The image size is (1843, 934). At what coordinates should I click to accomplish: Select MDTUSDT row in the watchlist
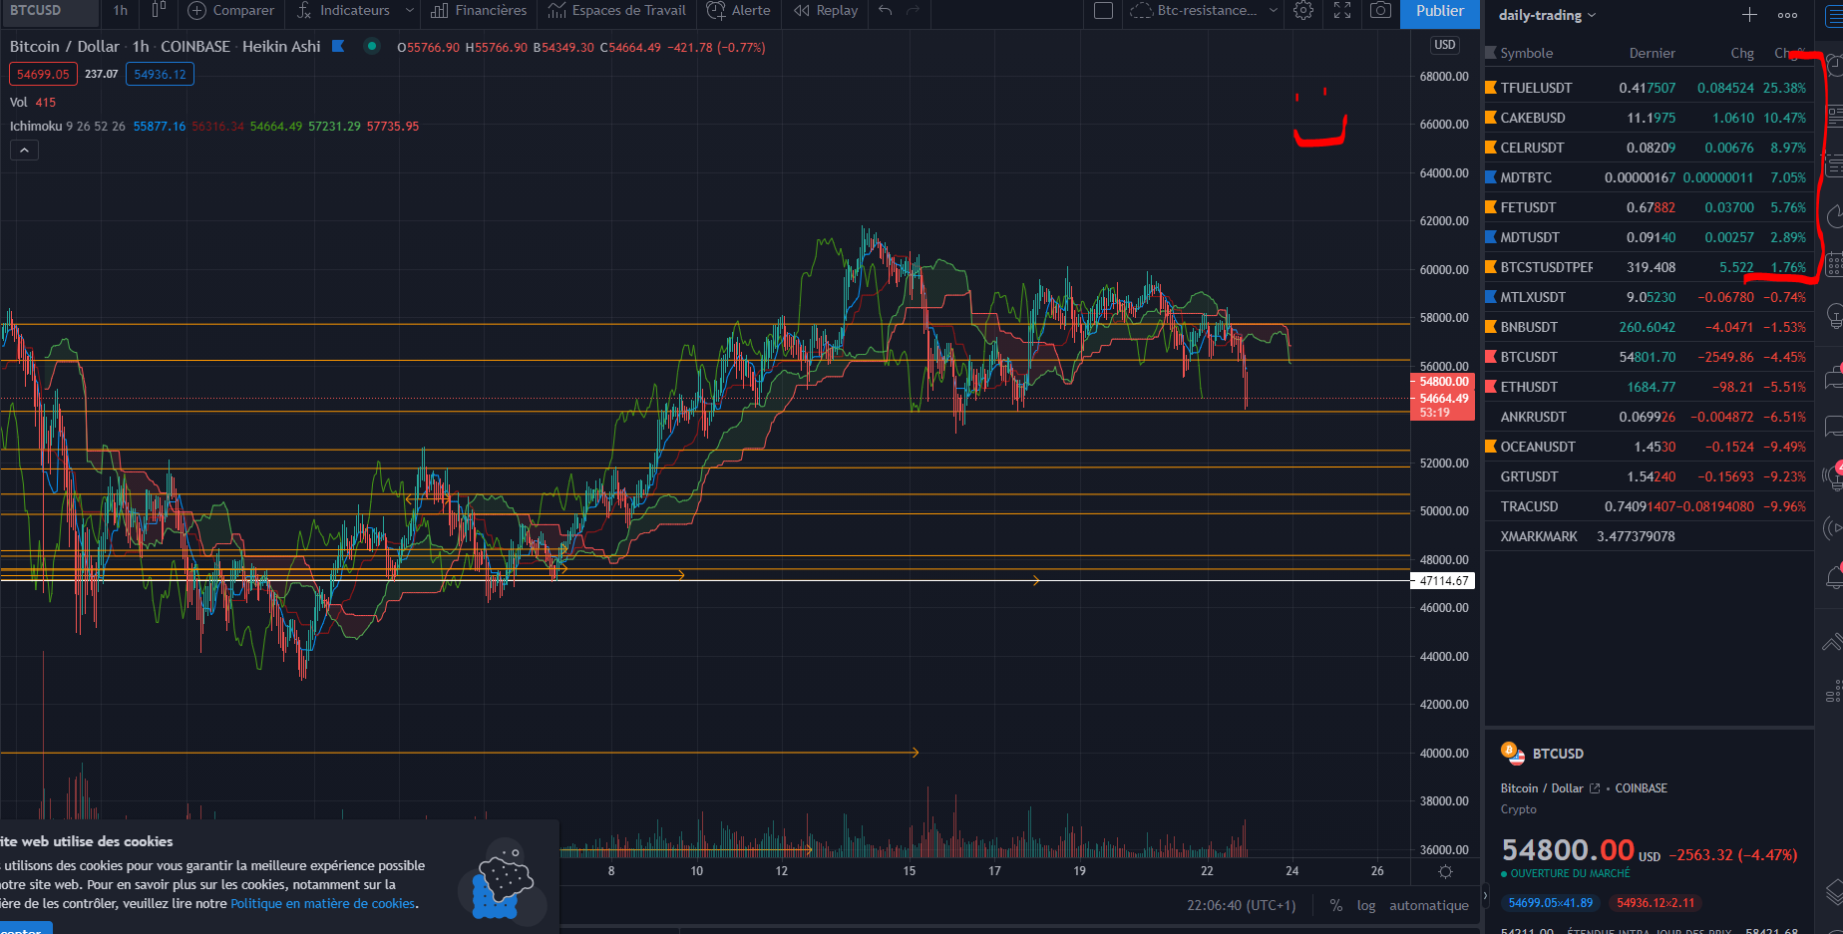click(x=1649, y=237)
